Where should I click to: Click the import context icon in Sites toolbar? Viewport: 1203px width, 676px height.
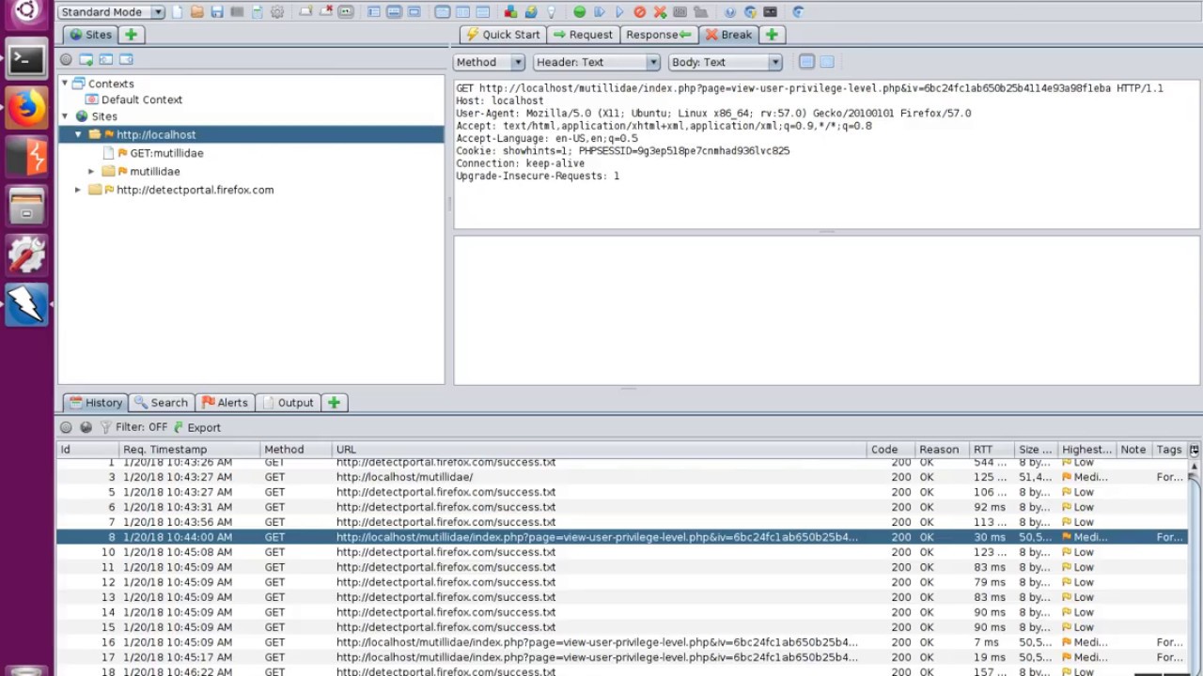click(x=106, y=59)
